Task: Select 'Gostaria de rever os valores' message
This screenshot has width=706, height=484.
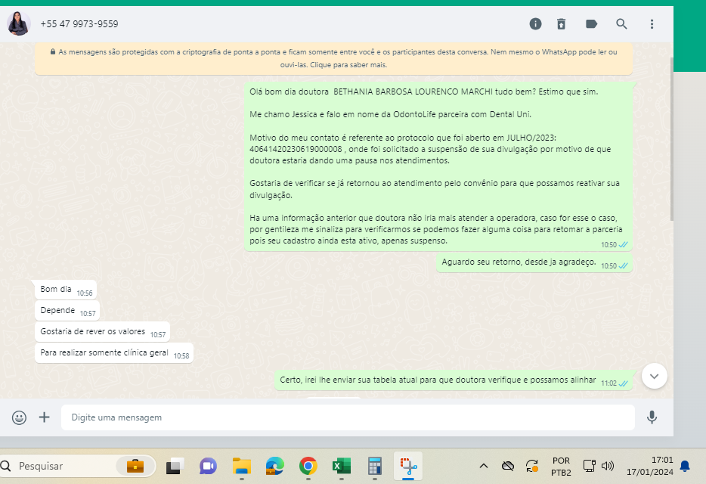Action: click(102, 332)
